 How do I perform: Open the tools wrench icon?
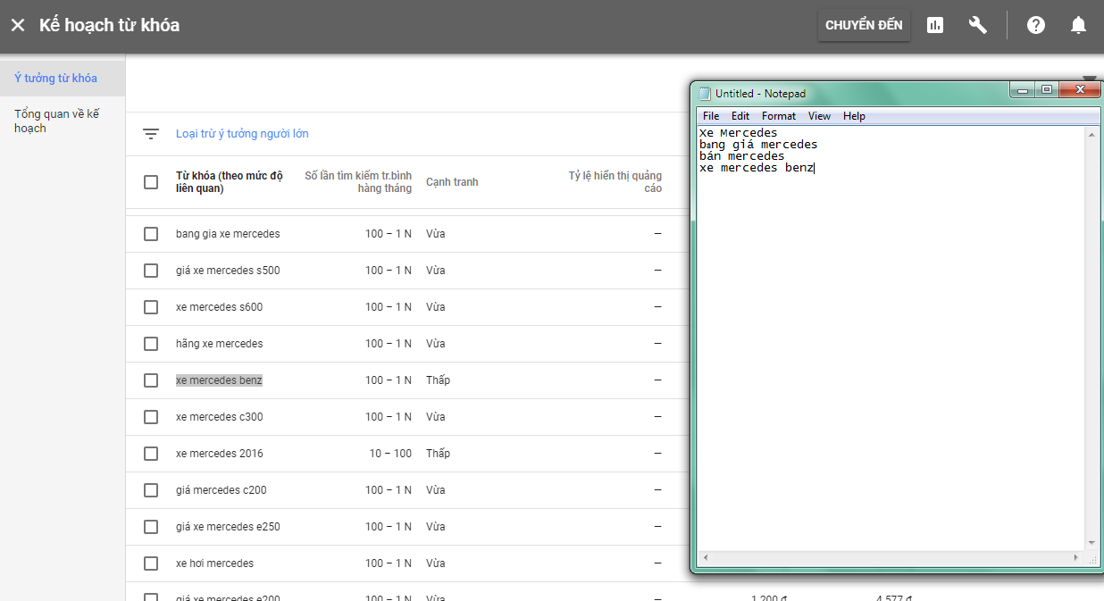coord(978,25)
